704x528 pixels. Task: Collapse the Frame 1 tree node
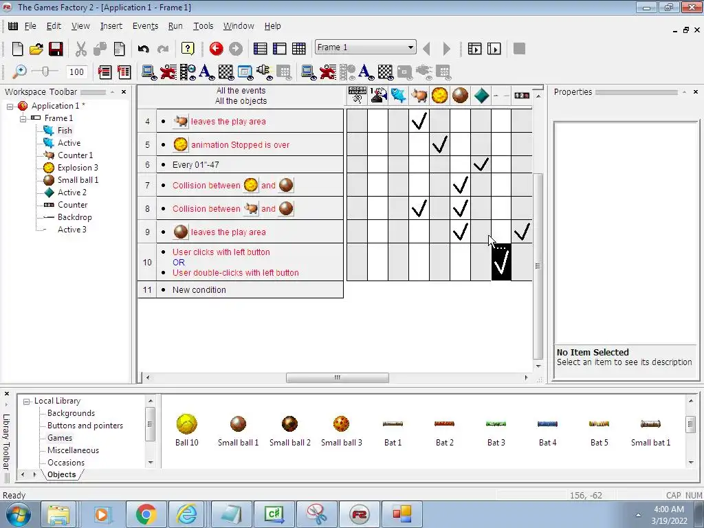pos(23,119)
